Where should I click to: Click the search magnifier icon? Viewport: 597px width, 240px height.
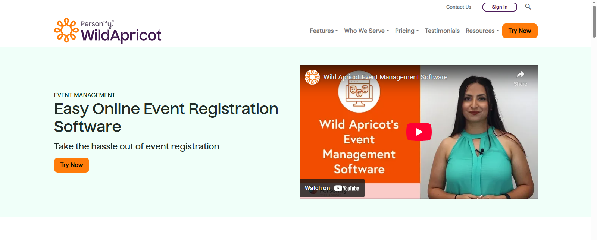528,7
